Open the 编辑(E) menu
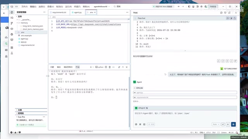The width and height of the screenshot is (248, 139). click(x=33, y=7)
